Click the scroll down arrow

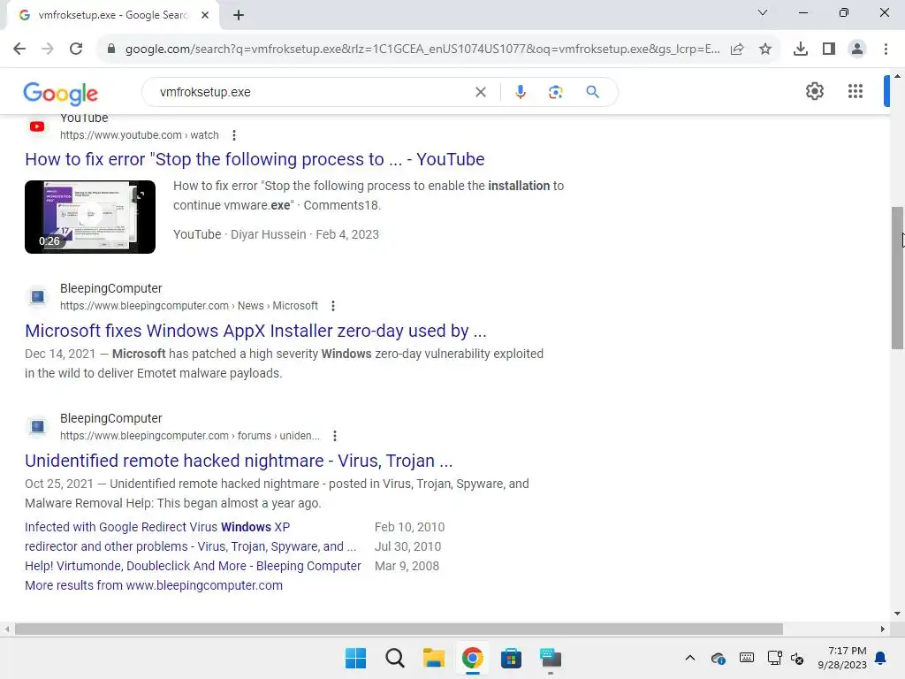pos(897,614)
